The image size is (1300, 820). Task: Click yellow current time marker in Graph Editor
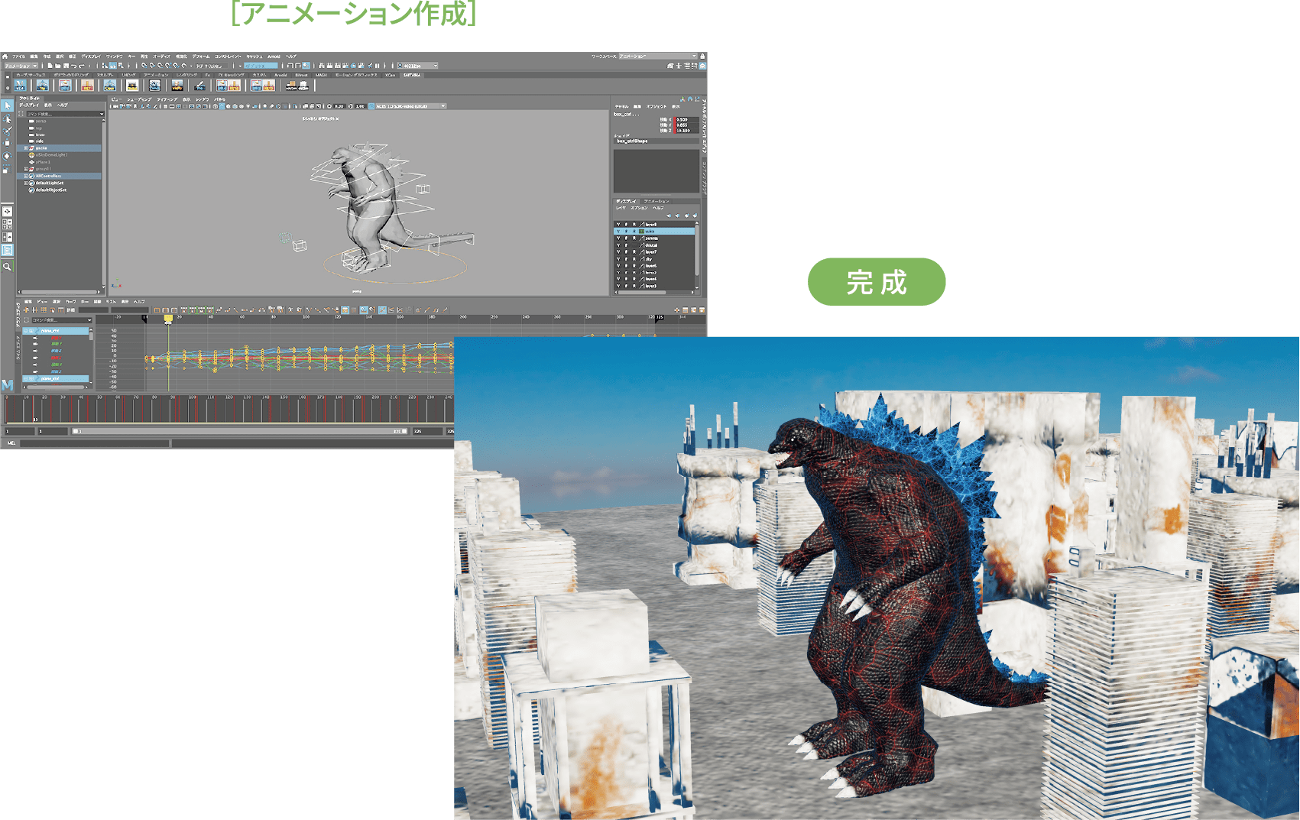pos(168,319)
